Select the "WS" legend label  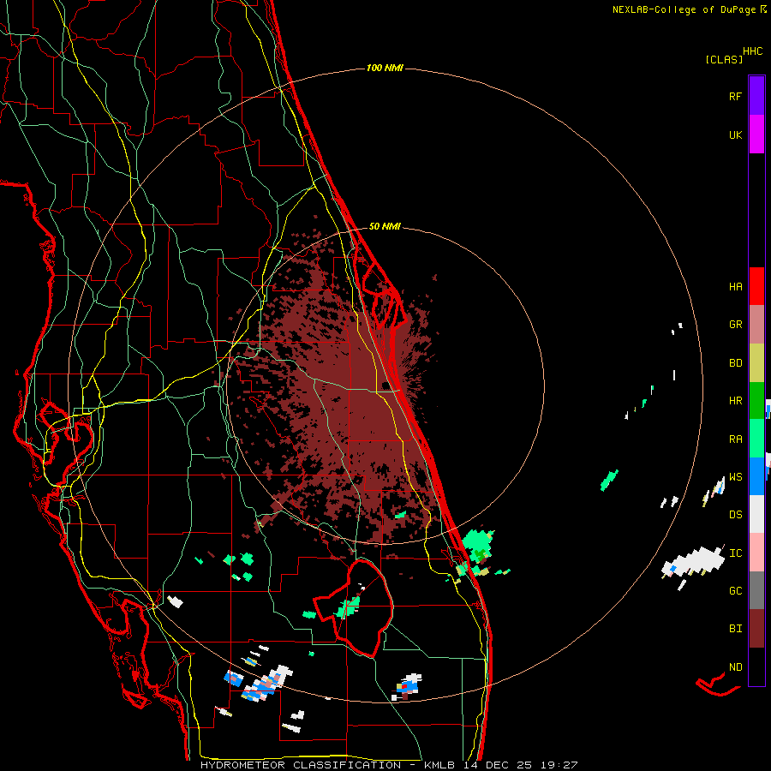[736, 477]
